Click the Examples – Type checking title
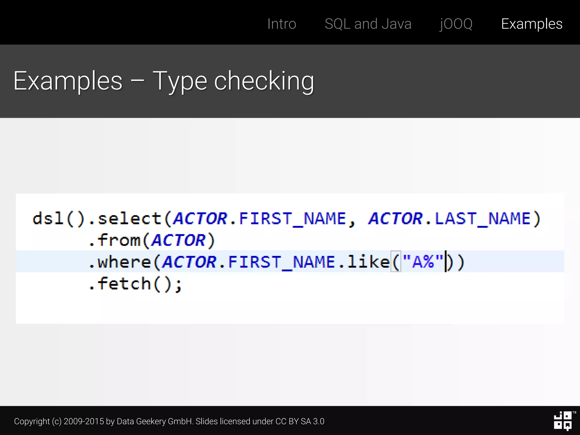Viewport: 580px width, 435px height. click(x=164, y=81)
